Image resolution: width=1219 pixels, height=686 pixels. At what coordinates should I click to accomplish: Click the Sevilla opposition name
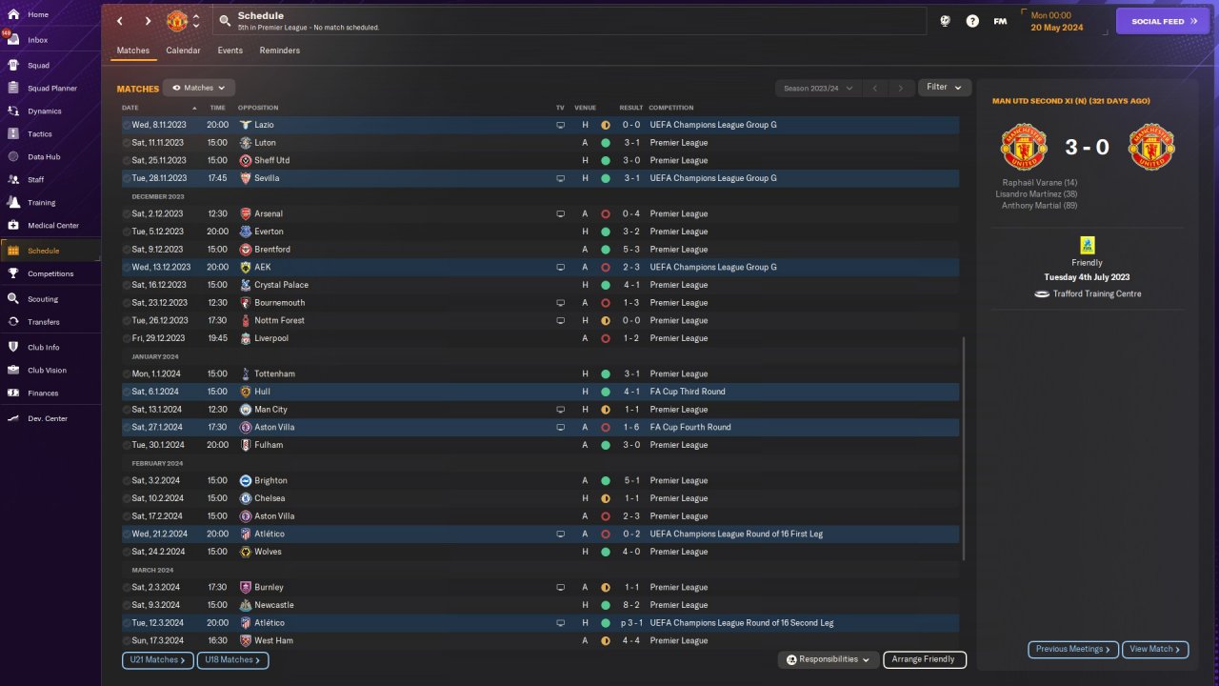click(x=267, y=178)
